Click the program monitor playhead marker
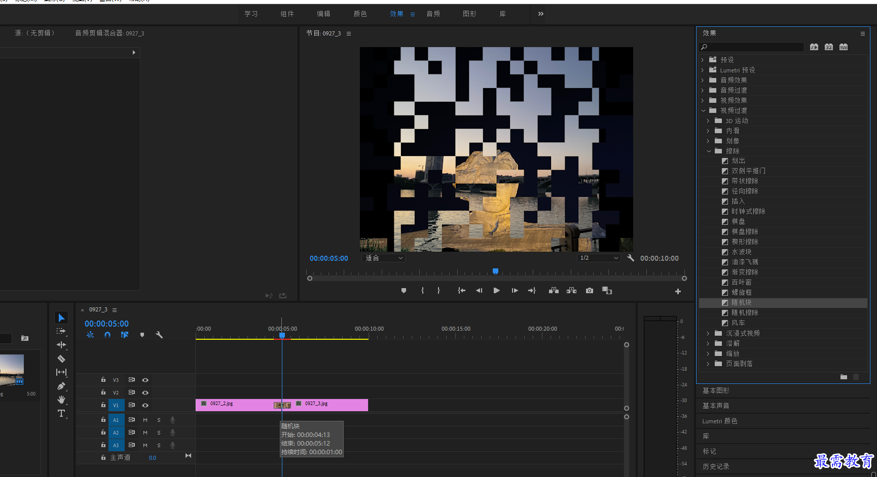Image resolution: width=877 pixels, height=477 pixels. (495, 271)
